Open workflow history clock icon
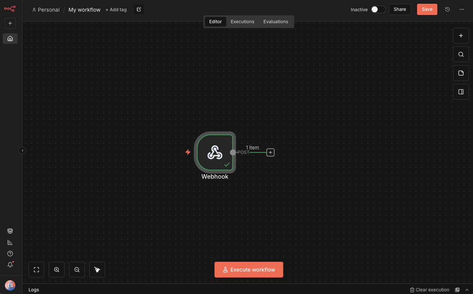 click(447, 9)
